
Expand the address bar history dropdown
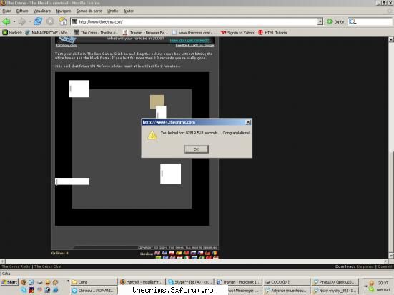pos(320,21)
